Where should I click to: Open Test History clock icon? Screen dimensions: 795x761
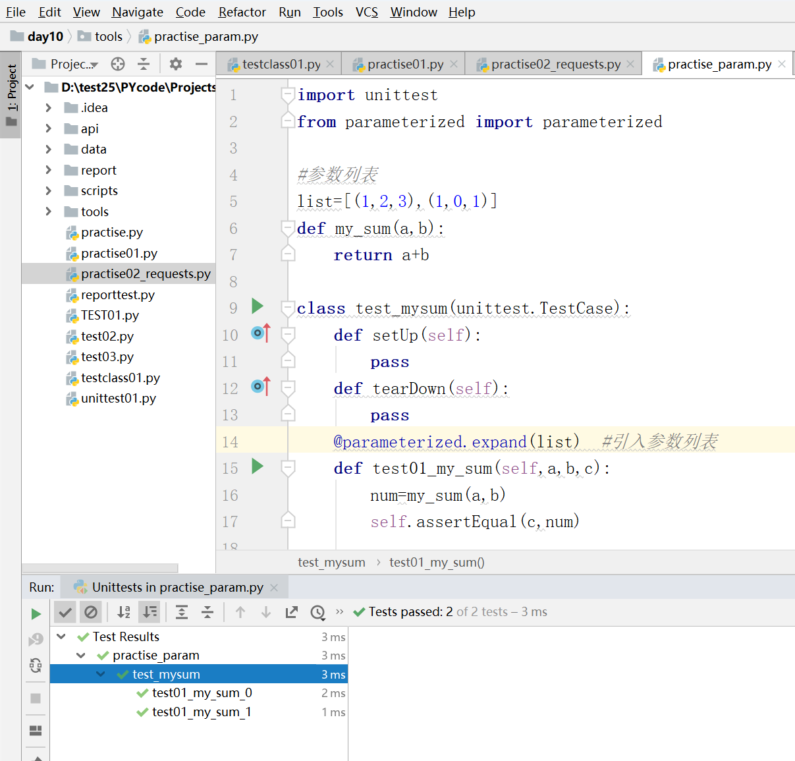coord(318,613)
